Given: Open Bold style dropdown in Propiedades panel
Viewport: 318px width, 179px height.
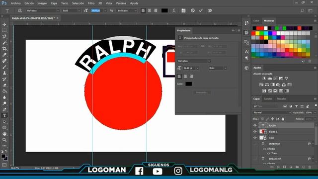Looking at the screenshot, I should tap(218, 68).
